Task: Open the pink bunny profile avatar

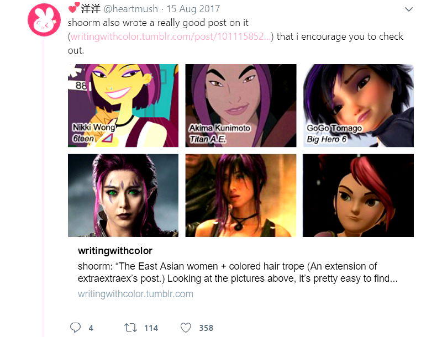Action: click(44, 20)
